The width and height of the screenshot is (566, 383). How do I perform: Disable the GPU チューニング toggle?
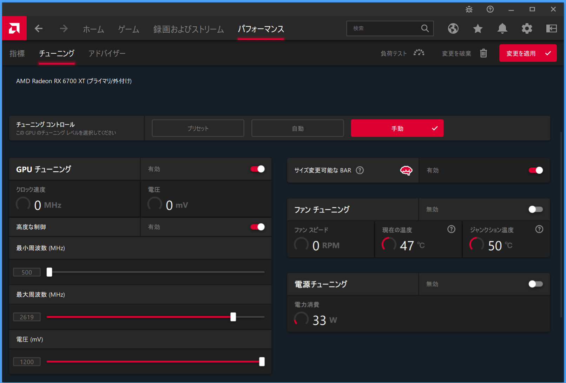[258, 169]
